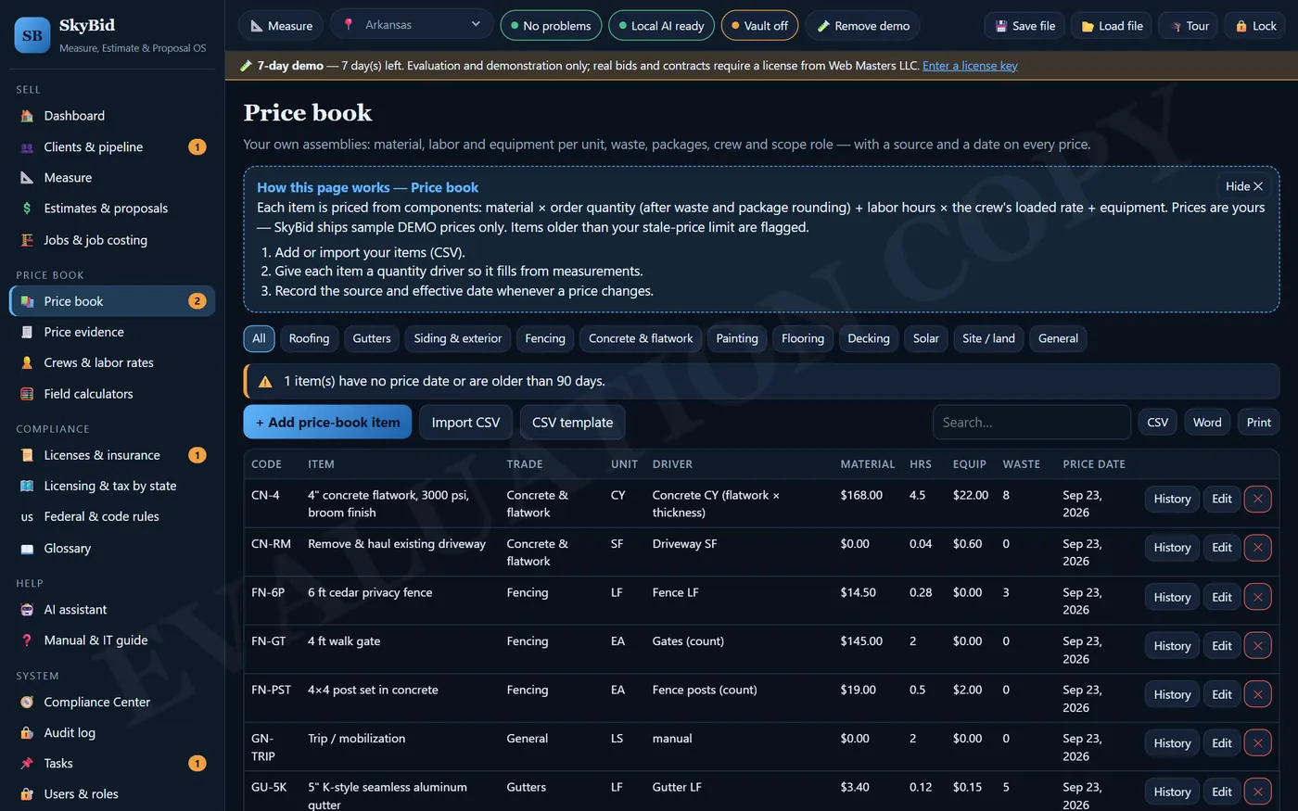Click Remove demo in the top bar
Viewport: 1298px width, 811px height.
pyautogui.click(x=862, y=26)
